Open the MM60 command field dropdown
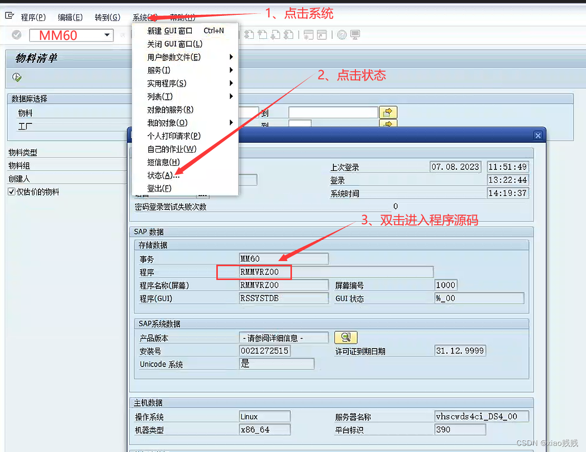586x452 pixels. point(108,35)
